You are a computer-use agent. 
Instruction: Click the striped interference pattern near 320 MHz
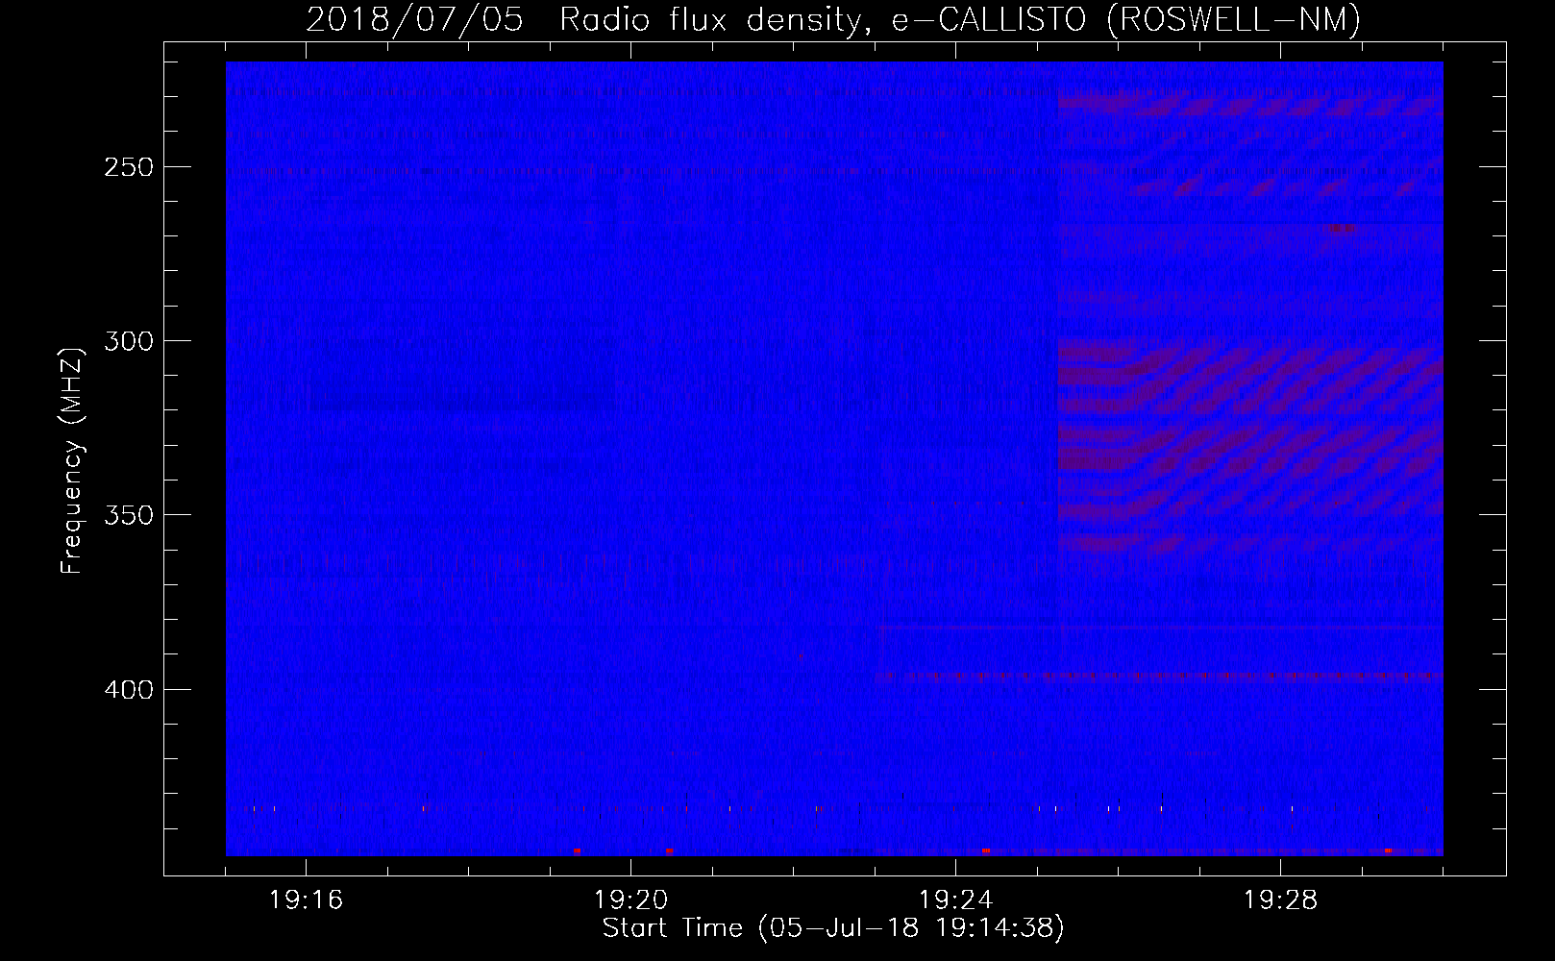[x=1250, y=446]
